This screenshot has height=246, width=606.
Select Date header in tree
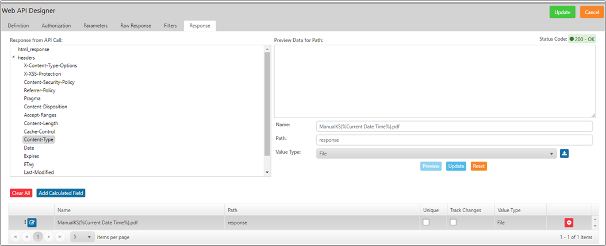click(29, 148)
